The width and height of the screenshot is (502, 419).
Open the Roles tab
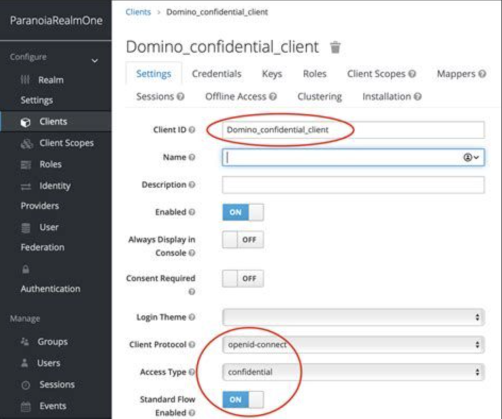coord(314,74)
